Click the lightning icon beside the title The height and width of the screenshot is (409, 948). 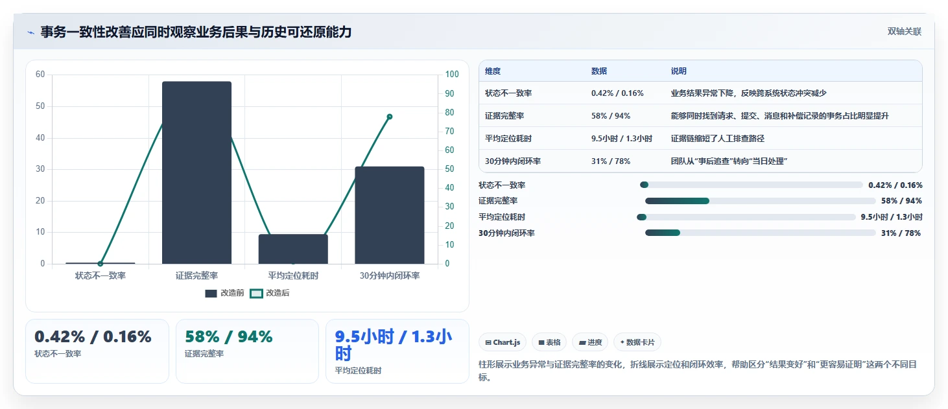(30, 32)
